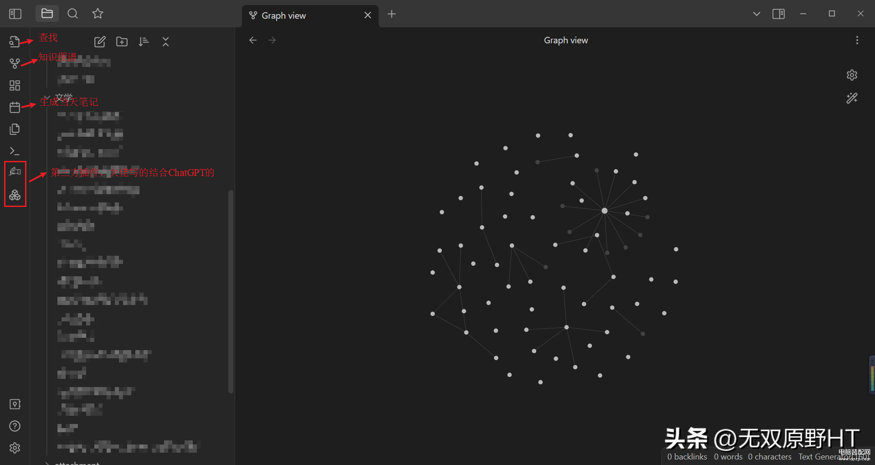Open settings gear at bottom left
Screen dimensions: 875x465
pyautogui.click(x=15, y=448)
